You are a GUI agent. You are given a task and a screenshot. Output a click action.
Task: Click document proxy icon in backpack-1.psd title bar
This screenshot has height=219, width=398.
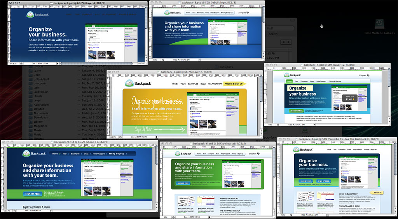(x=159, y=72)
